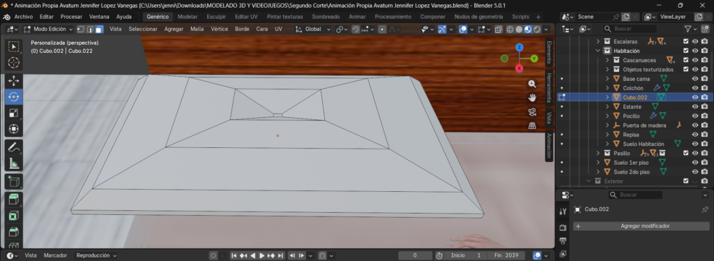Screen dimensions: 714x261
Task: Choose the Move tool
Action: coord(14,81)
